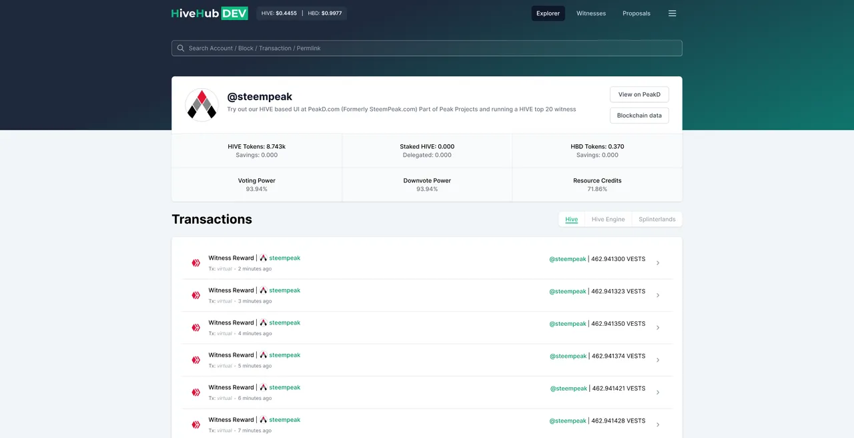854x438 pixels.
Task: Click @steempeak link beside 462.941323 VESTS
Action: pos(568,291)
